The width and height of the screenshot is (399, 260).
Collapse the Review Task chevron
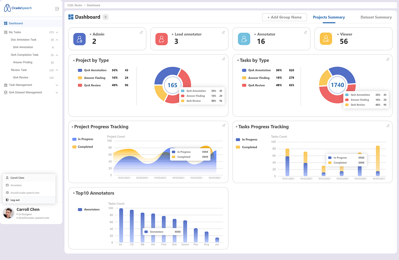pyautogui.click(x=57, y=70)
